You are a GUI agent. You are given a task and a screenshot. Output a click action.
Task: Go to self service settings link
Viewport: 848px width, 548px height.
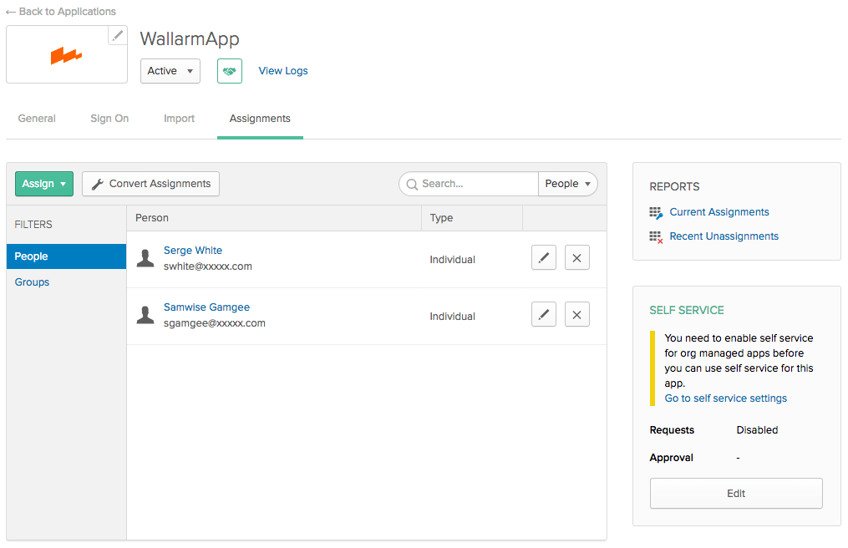click(726, 398)
